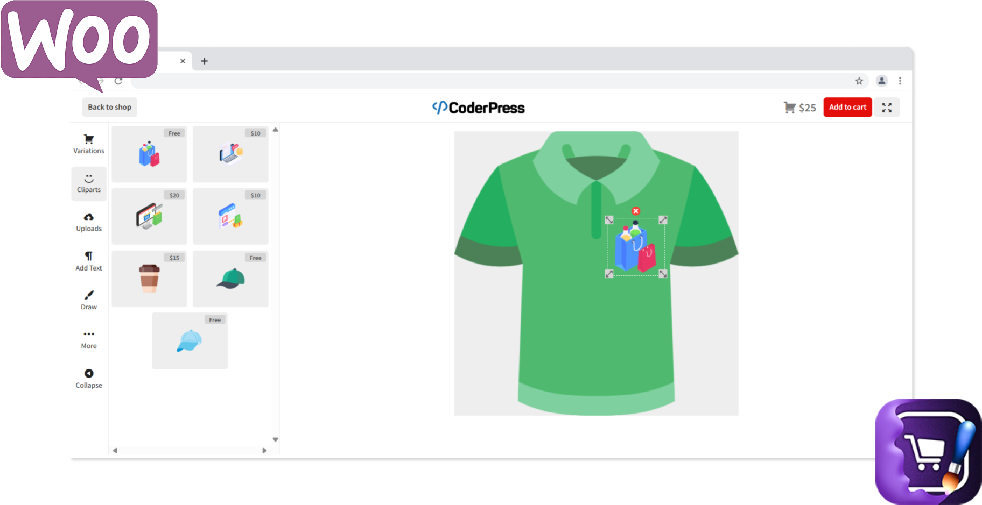Screen dimensions: 982x505
Task: Select the Uploads tool
Action: 88,221
